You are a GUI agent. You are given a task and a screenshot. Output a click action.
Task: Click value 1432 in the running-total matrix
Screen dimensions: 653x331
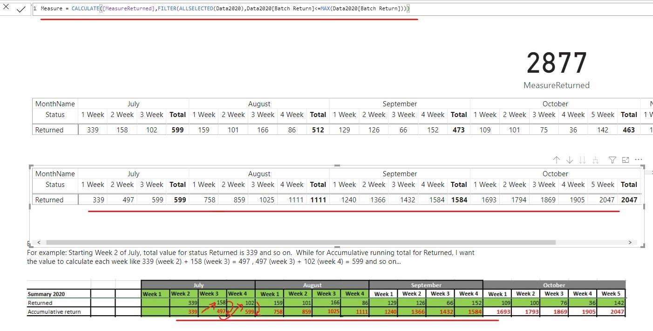[407, 200]
